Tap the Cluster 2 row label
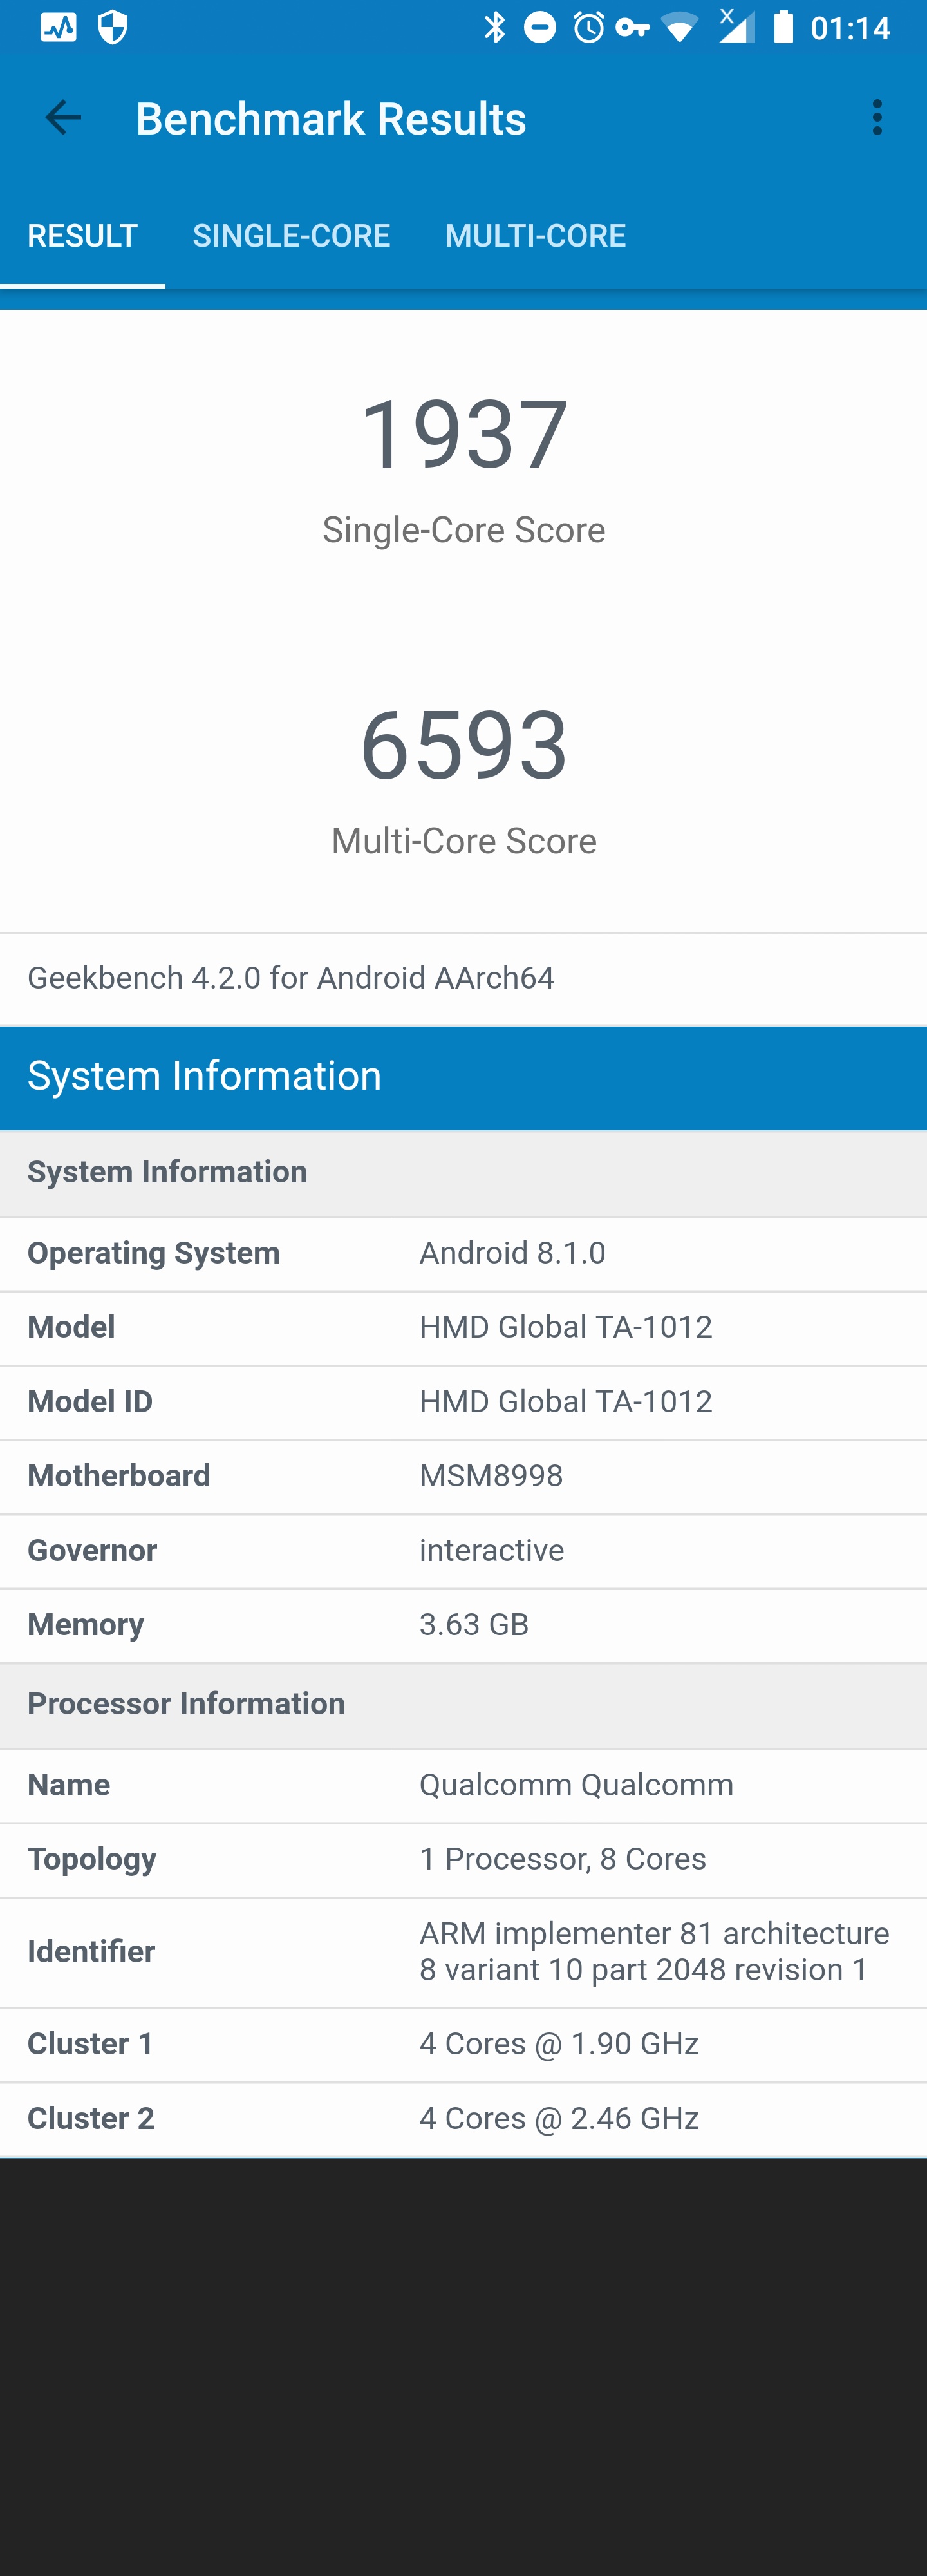The width and height of the screenshot is (927, 2576). click(91, 2119)
